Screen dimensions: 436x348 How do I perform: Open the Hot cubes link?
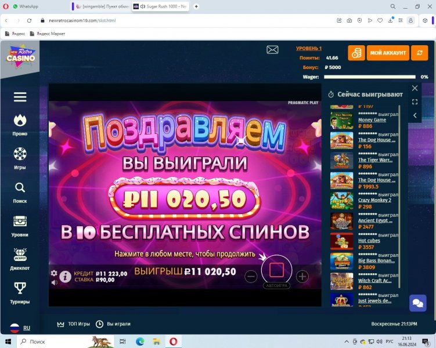369,241
